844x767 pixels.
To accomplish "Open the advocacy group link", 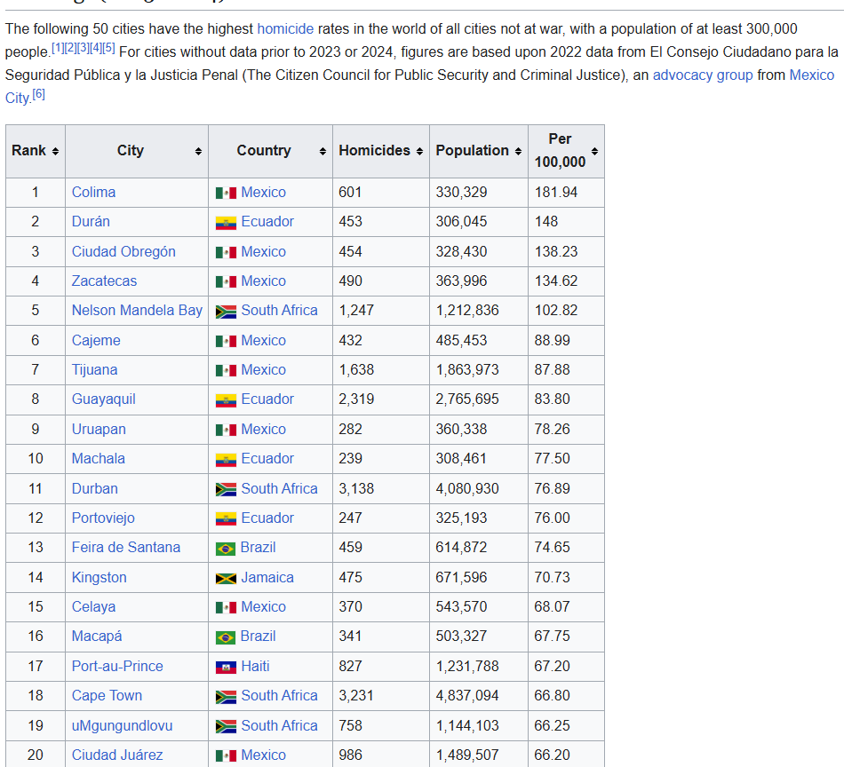I will (703, 75).
